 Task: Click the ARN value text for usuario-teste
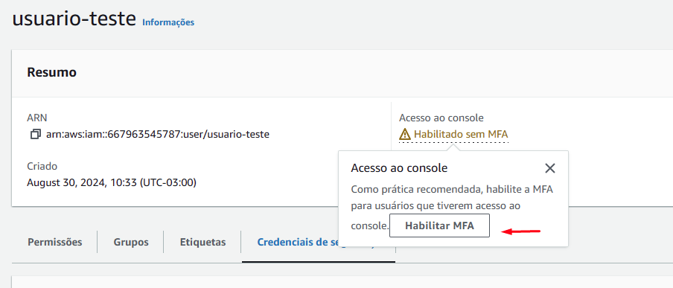click(158, 135)
